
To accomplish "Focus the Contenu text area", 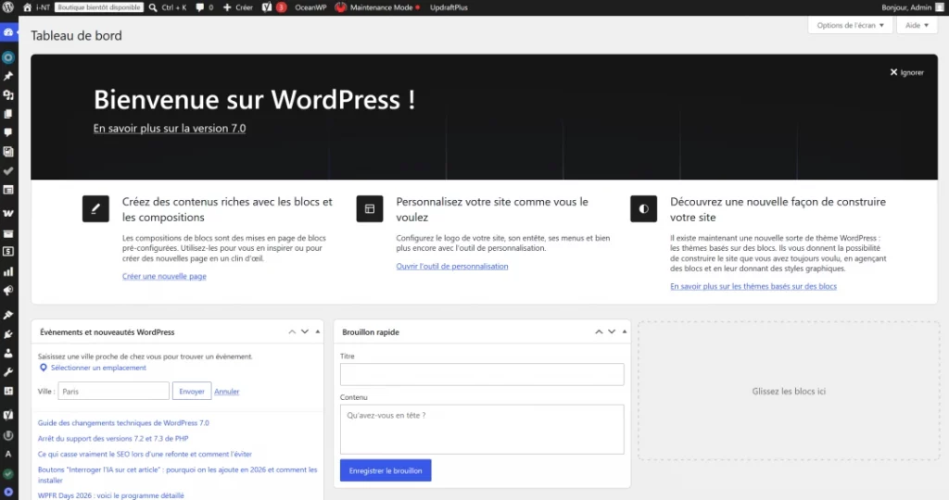I will 482,430.
